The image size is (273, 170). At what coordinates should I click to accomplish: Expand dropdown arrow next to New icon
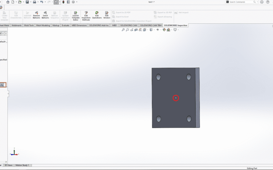tap(16, 2)
